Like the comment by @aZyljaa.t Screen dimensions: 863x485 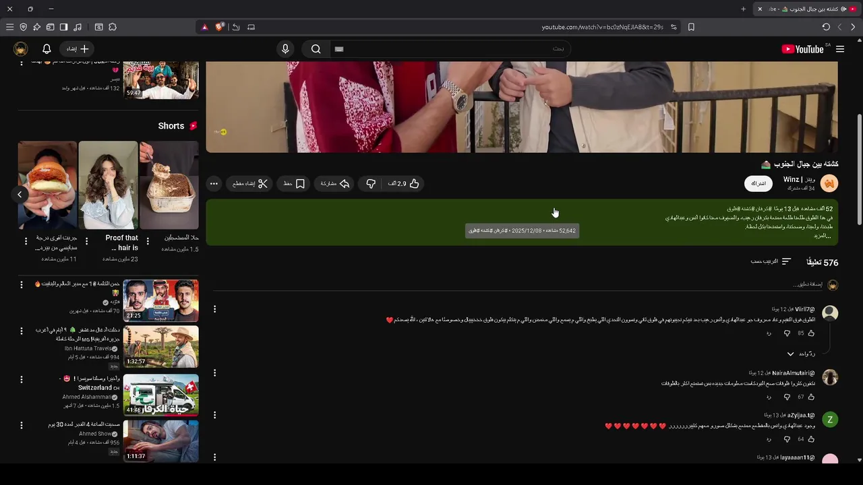[x=811, y=439]
